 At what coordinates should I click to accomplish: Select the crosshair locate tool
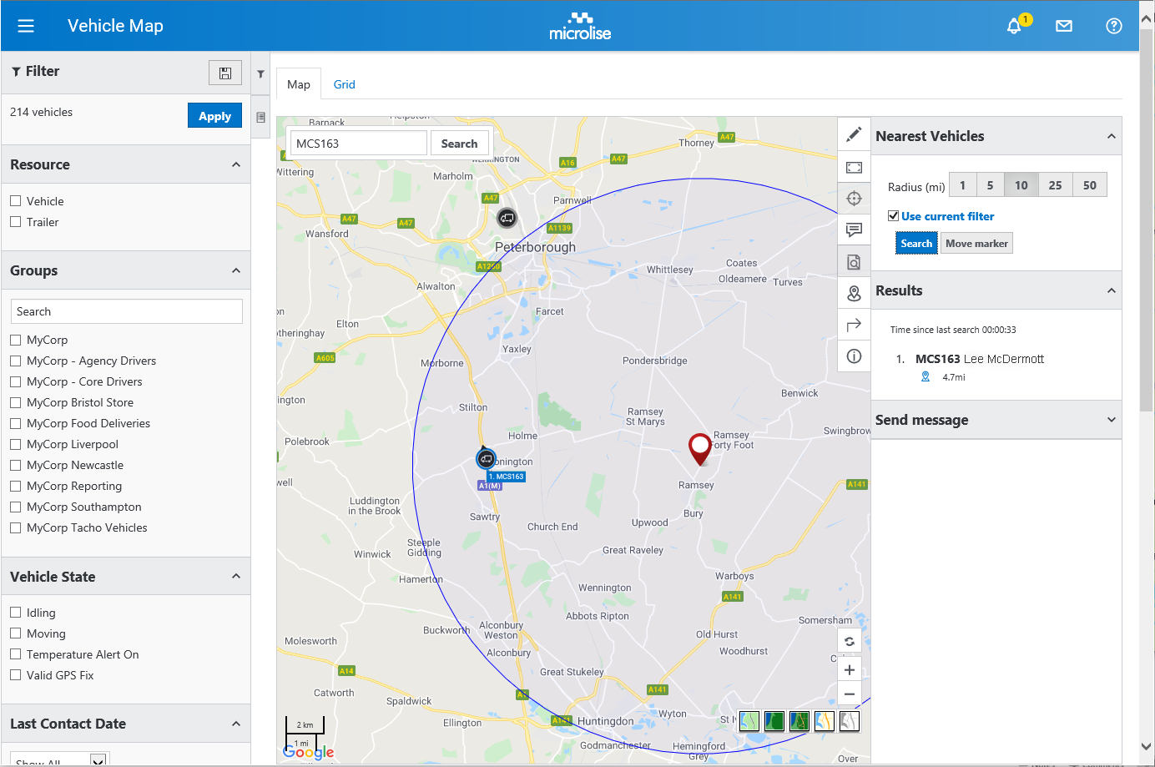[x=854, y=199]
